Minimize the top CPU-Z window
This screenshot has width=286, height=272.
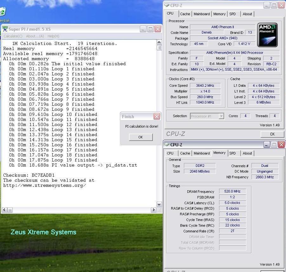[x=266, y=5]
